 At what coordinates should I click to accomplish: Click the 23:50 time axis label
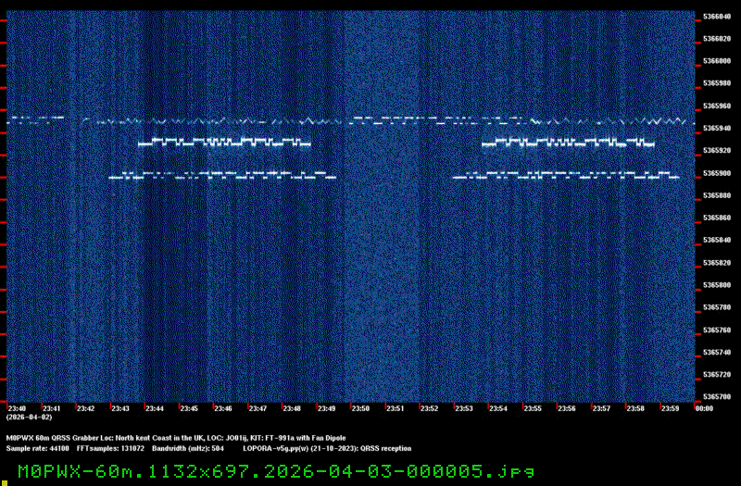[360, 408]
